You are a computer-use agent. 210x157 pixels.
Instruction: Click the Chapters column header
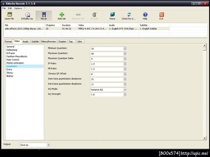(53, 25)
